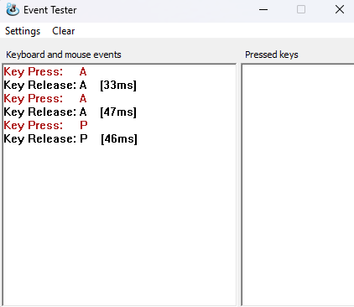
Task: Select the Key Press P entry
Action: (45, 126)
